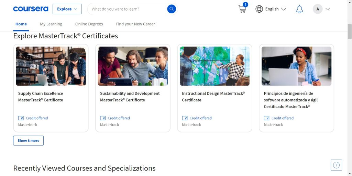Viewport: 352px width, 176px height.
Task: Focus the What do you want to learn field
Action: click(x=127, y=9)
